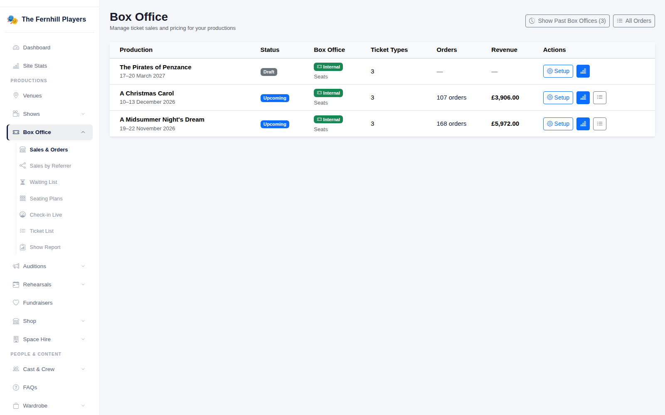Click the Dashboard sidebar icon
The width and height of the screenshot is (665, 415).
[x=16, y=48]
